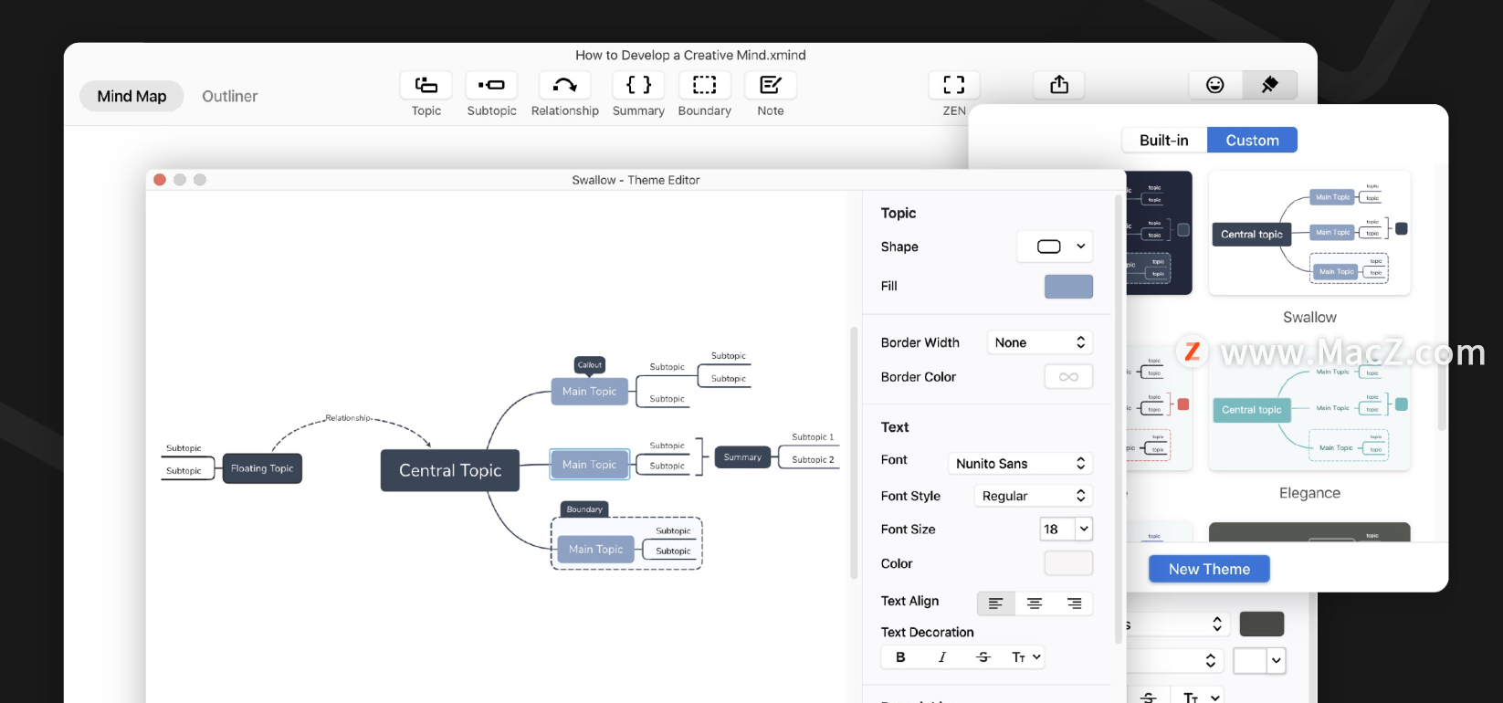Center align the topic text
Image resolution: width=1503 pixels, height=703 pixels.
click(x=1035, y=603)
